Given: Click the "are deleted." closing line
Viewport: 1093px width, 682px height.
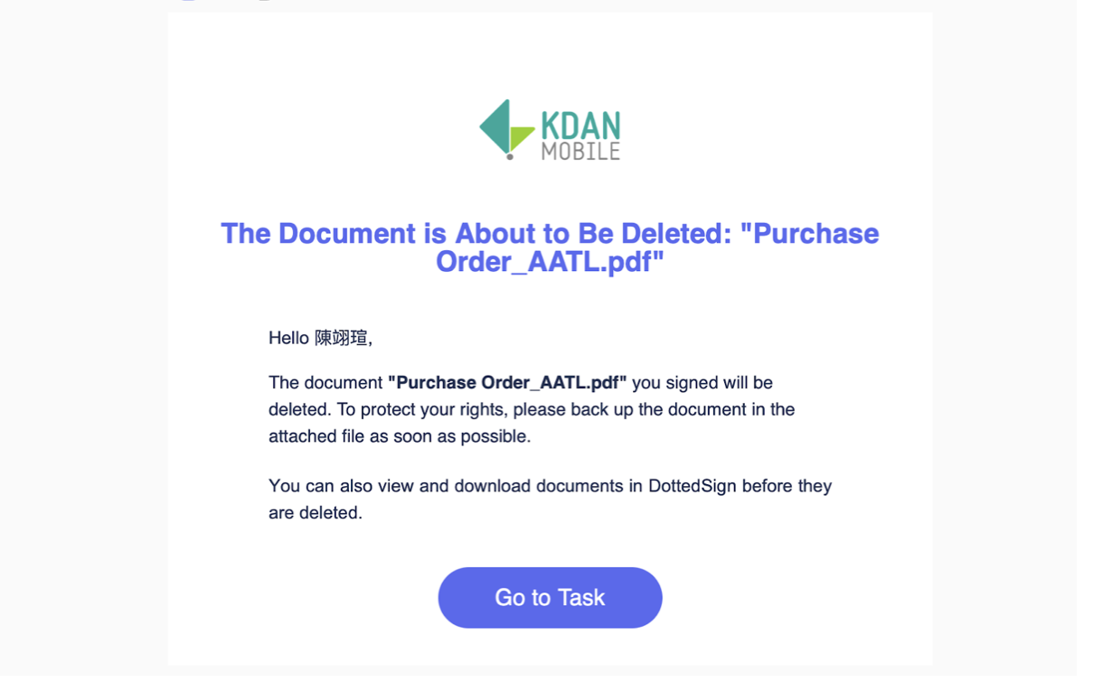Looking at the screenshot, I should pyautogui.click(x=316, y=513).
